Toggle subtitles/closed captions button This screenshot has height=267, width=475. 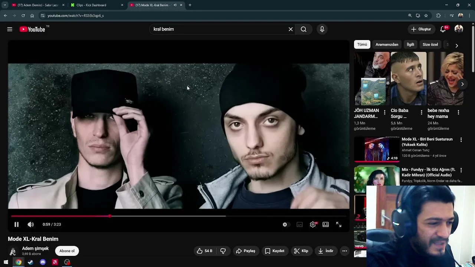tap(299, 224)
